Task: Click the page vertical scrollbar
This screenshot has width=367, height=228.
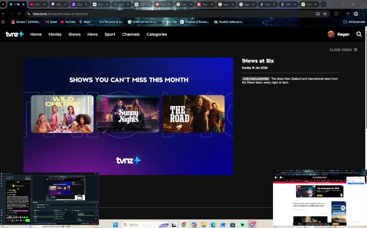Action: 366,78
